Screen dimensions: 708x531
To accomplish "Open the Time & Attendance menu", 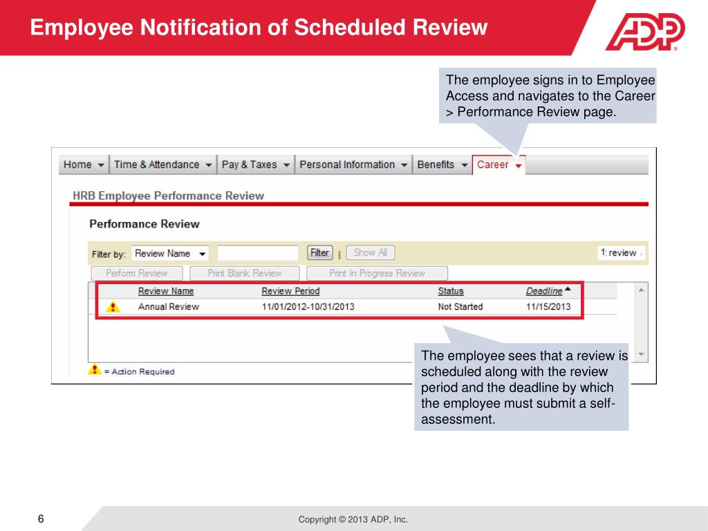I will 162,165.
